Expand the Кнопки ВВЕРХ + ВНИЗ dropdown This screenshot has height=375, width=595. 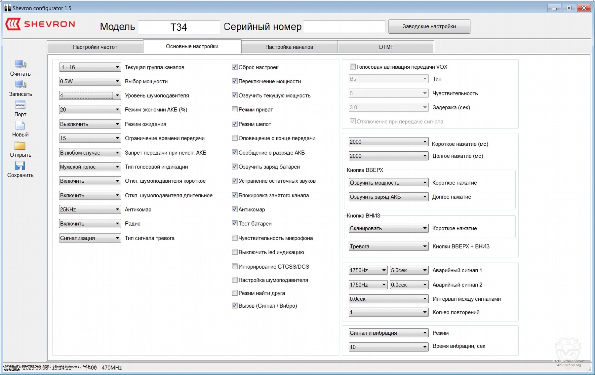click(388, 246)
